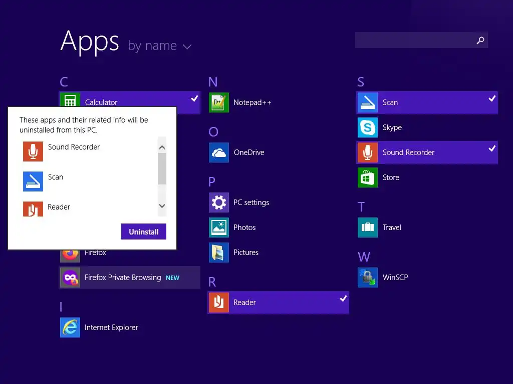Jump to letter group I header
Screen dimensions: 513x384
61,306
